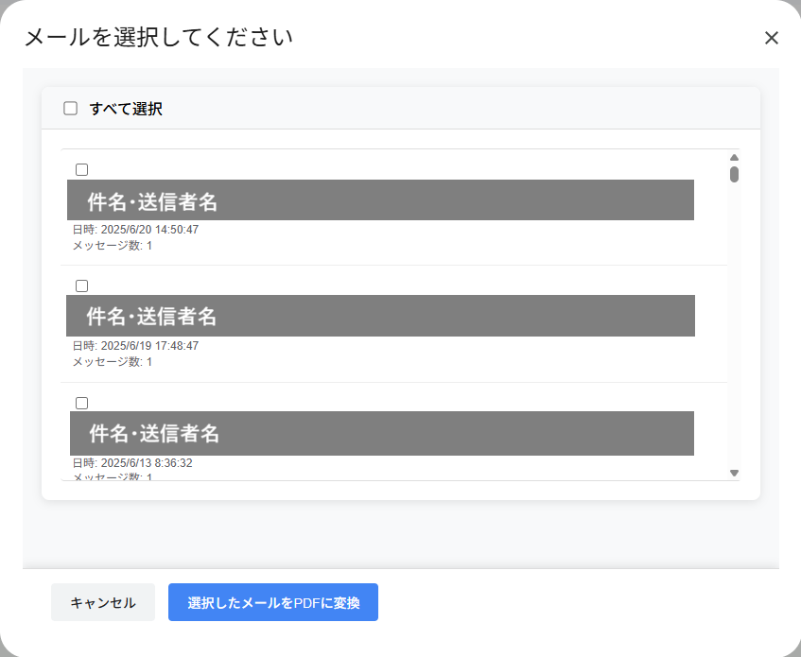Click subject bar of 2025/6/19 mail
The width and height of the screenshot is (801, 657).
pos(380,316)
